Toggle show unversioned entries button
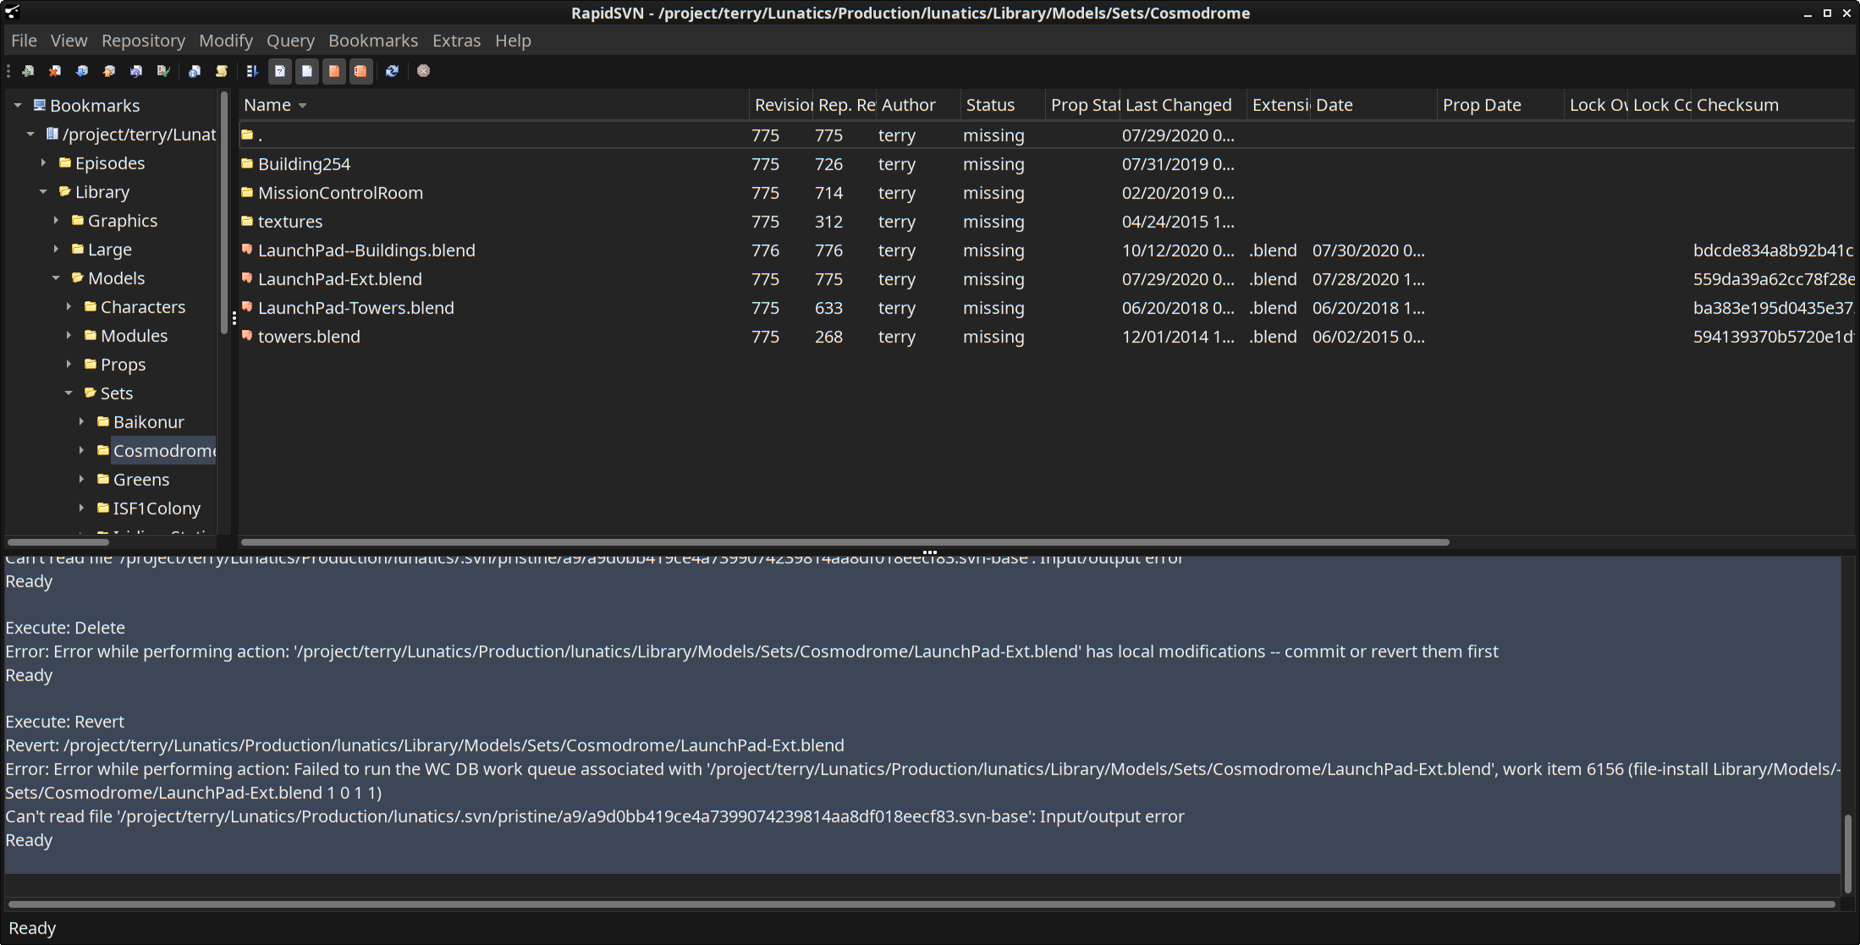The image size is (1860, 945). tap(280, 71)
